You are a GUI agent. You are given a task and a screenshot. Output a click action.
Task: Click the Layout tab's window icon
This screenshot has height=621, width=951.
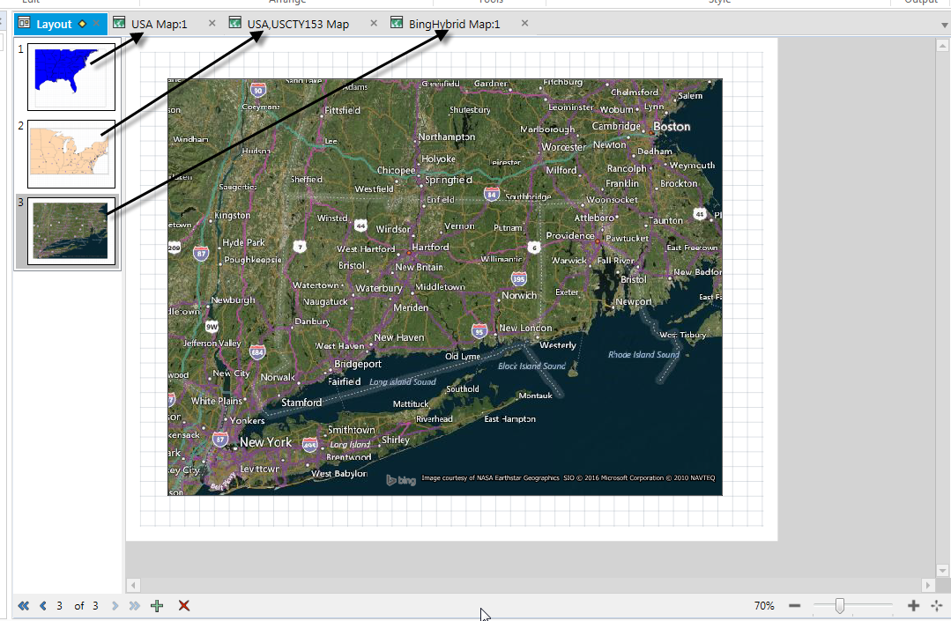[25, 23]
